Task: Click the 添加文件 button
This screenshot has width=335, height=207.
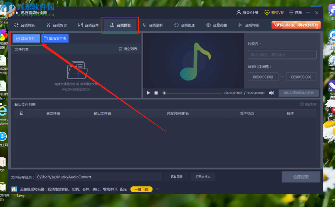Action: (x=26, y=38)
